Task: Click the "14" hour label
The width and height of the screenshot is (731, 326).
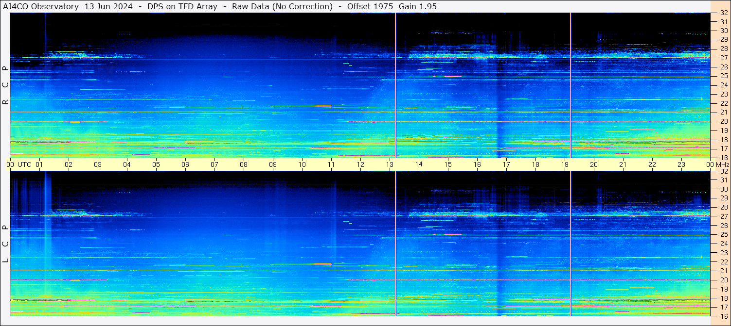Action: point(419,164)
